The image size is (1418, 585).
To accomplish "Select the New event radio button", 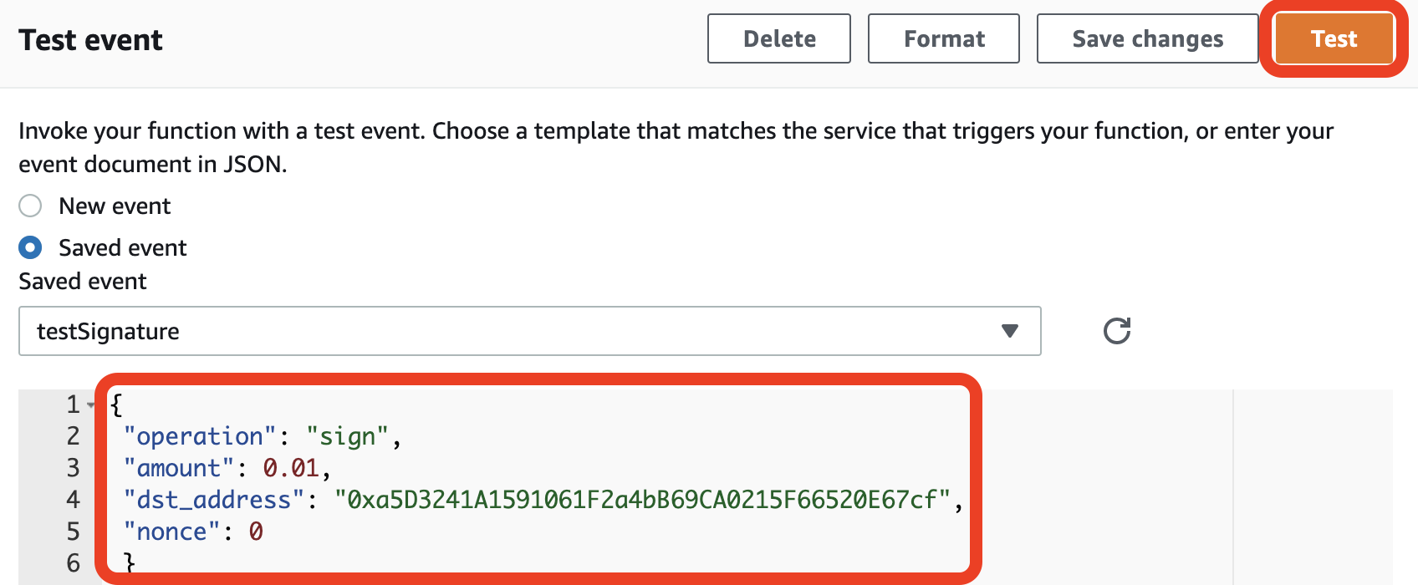I will [x=30, y=206].
